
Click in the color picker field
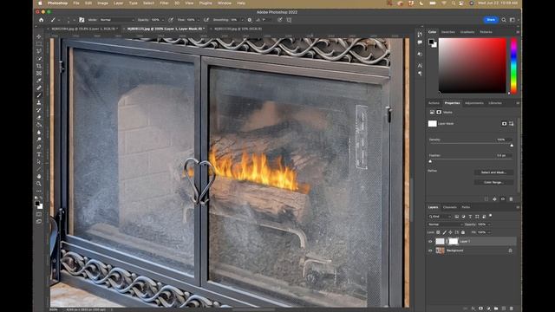coord(472,66)
